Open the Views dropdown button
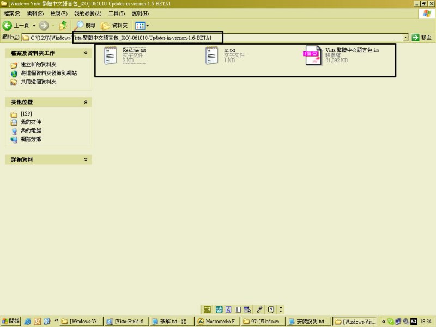 point(142,26)
